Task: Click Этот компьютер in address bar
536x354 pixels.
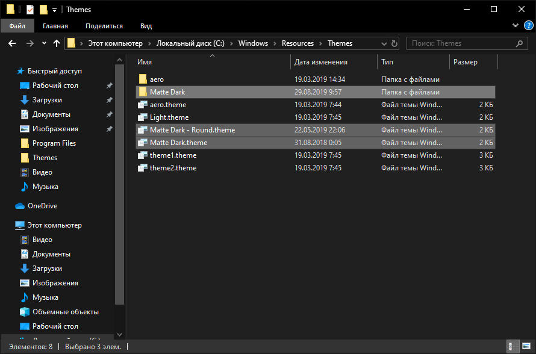Action: pyautogui.click(x=115, y=43)
